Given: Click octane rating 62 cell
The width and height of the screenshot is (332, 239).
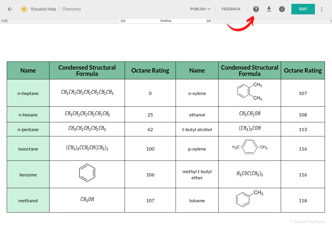Looking at the screenshot, I should [x=150, y=129].
